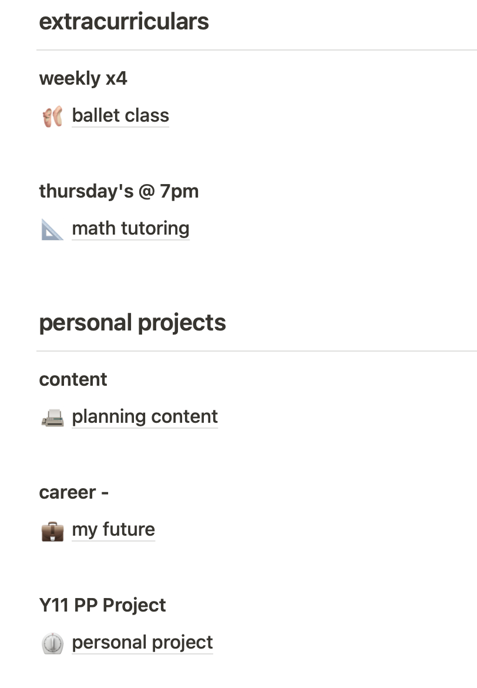Select the thursday's @ 7pm subheading
477x688 pixels.
click(119, 191)
